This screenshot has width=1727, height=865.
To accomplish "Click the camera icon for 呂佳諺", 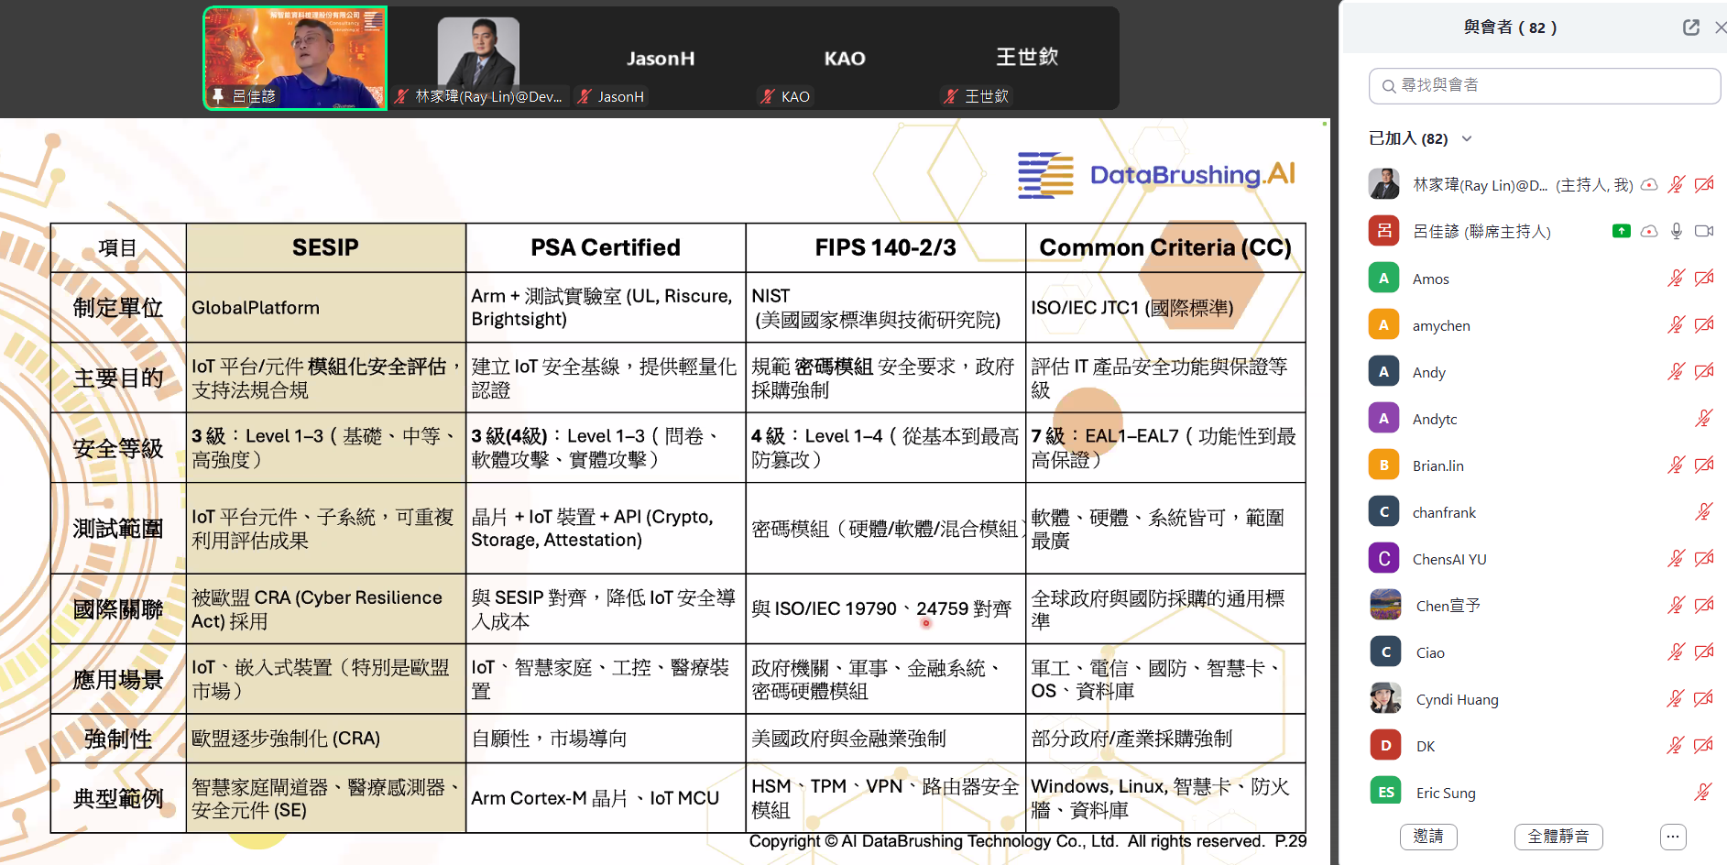I will pos(1703,231).
